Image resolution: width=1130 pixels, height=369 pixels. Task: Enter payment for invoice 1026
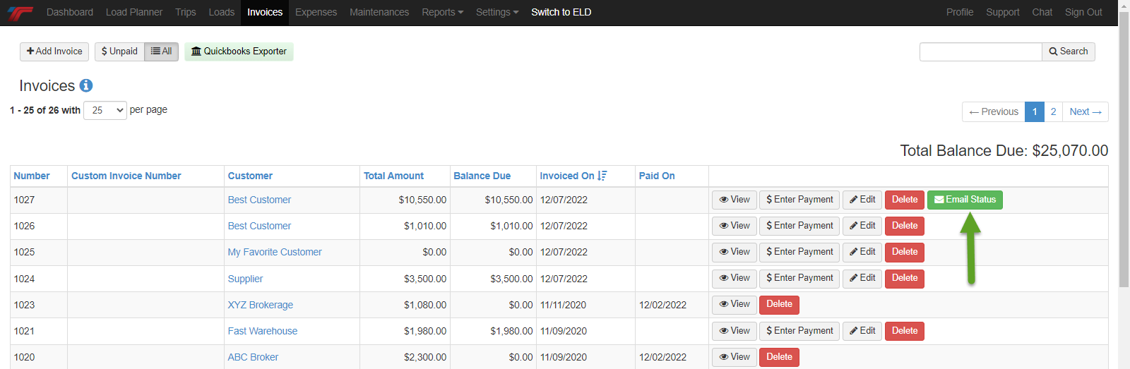(799, 226)
